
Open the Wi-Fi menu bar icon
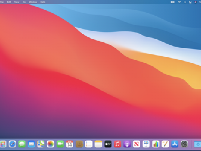point(179,2)
